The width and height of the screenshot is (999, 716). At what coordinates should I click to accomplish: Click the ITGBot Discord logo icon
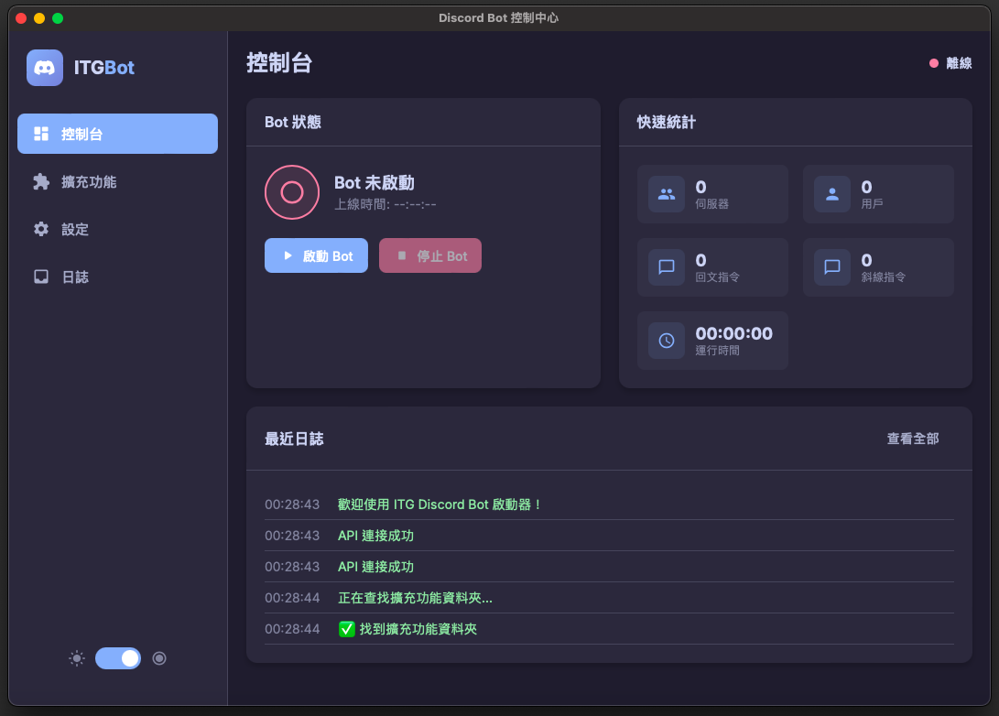44,68
